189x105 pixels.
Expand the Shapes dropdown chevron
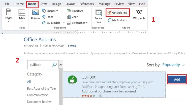(57, 11)
